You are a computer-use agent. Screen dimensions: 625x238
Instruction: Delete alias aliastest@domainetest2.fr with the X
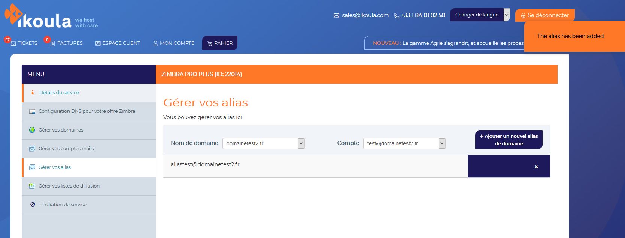536,167
